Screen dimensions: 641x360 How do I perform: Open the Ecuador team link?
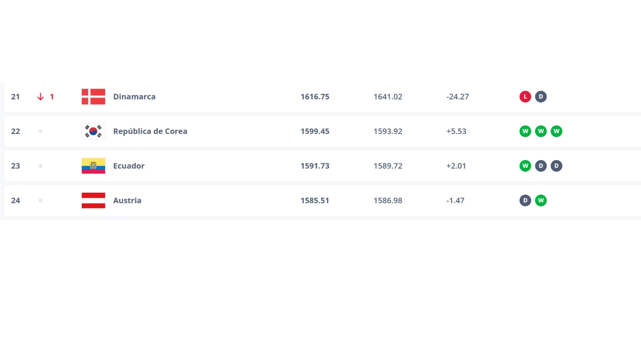click(129, 166)
